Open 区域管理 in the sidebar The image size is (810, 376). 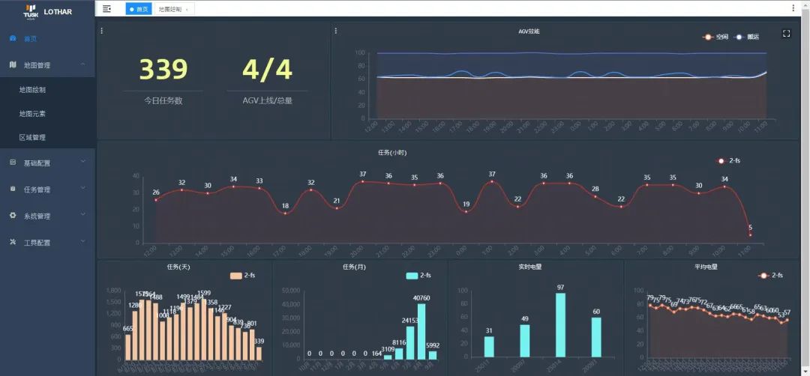click(x=32, y=138)
